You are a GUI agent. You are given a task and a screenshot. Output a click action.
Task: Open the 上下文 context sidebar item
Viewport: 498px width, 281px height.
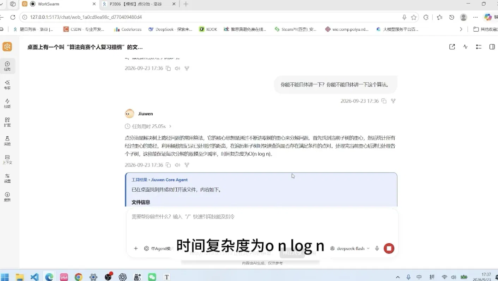point(7,160)
